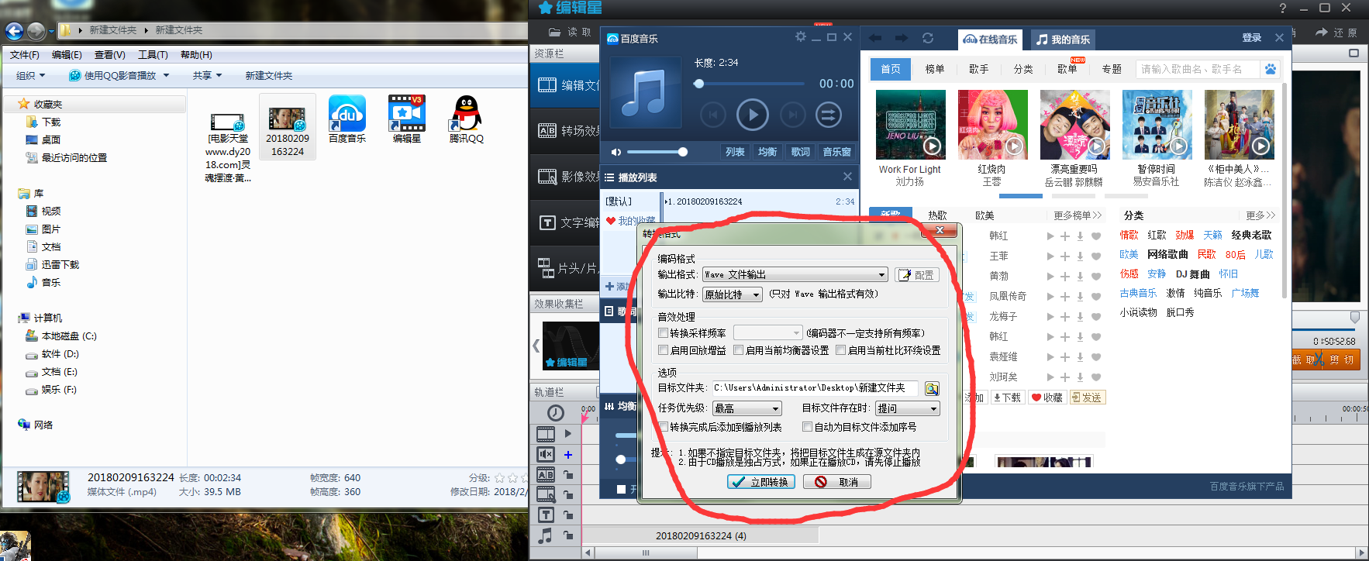Skip to previous track in Baidu Music

713,115
